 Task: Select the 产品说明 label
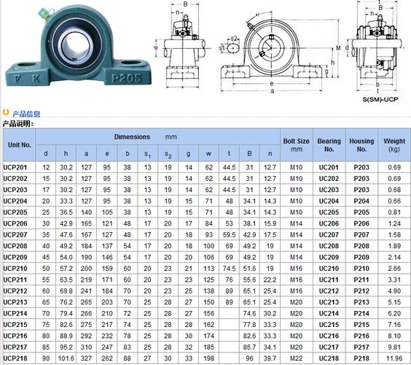(x=18, y=123)
